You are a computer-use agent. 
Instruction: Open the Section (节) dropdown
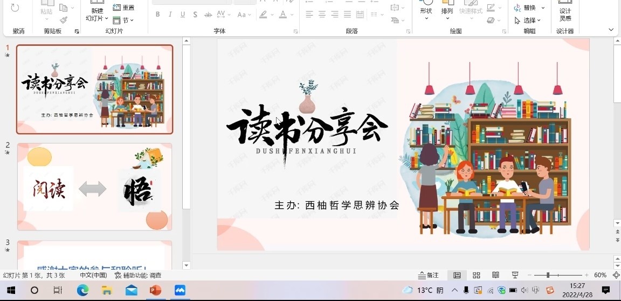[123, 20]
